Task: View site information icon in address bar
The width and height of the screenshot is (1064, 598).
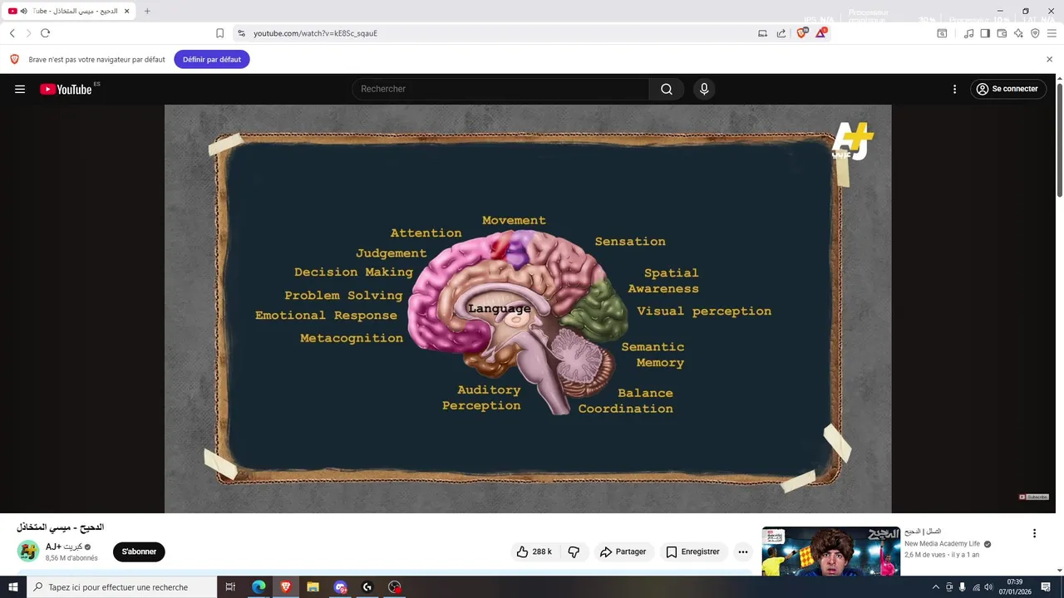Action: [241, 33]
